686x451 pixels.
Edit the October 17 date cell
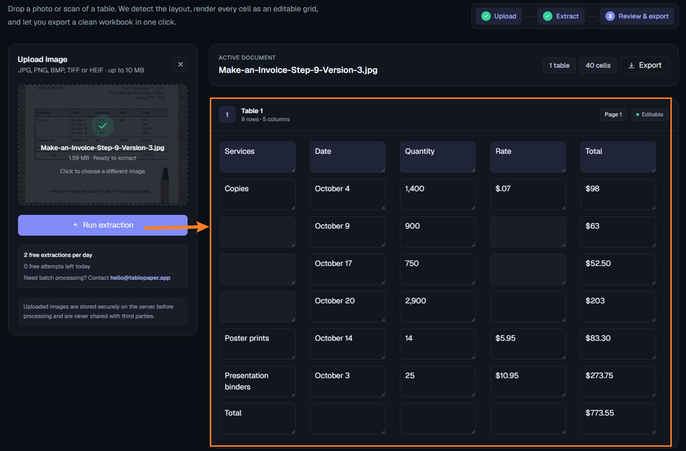(x=348, y=269)
